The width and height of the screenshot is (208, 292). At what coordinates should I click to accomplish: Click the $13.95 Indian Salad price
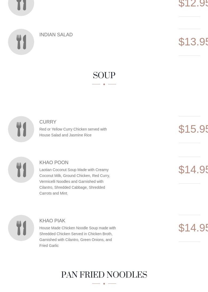(x=193, y=42)
